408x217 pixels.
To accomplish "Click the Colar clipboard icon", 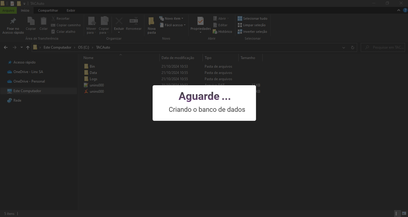I will (x=44, y=21).
